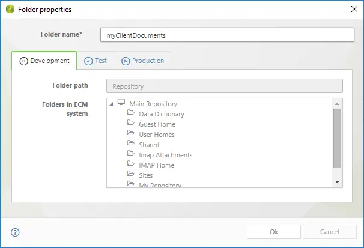Screen dimensions: 364x248
Task: Click the help question mark icon
Action: [x=15, y=232]
